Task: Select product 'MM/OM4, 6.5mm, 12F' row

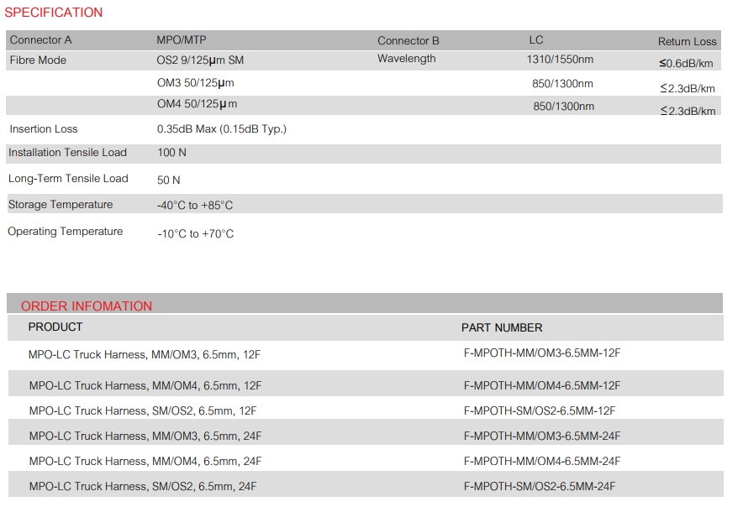Action: point(366,384)
